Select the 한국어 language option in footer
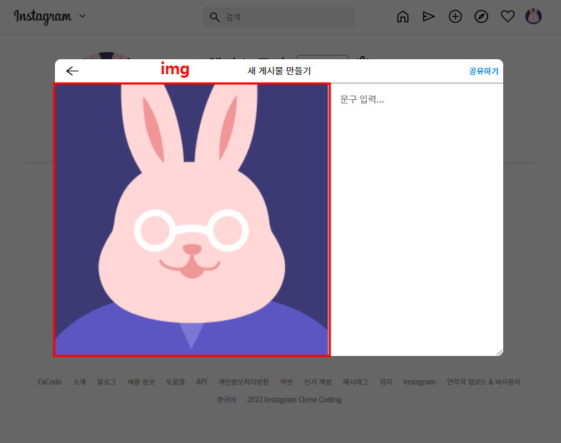Viewport: 561px width, 443px height. point(226,399)
